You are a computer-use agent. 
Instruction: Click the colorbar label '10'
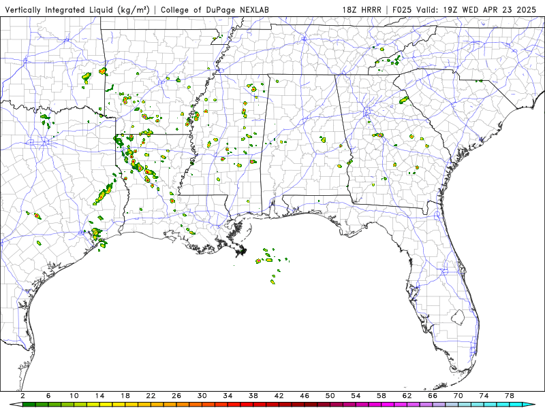pyautogui.click(x=74, y=396)
